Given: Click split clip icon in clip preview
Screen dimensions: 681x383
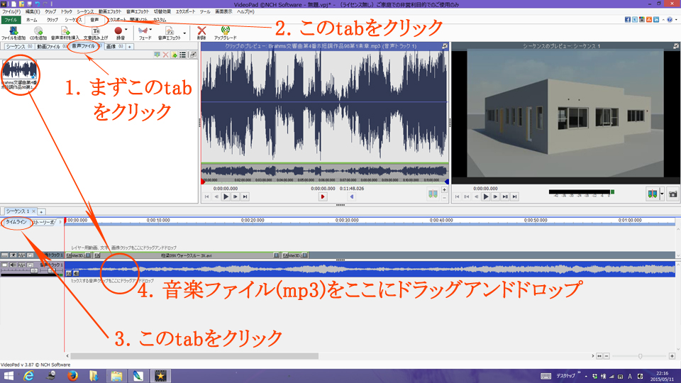Looking at the screenshot, I should pyautogui.click(x=433, y=194).
